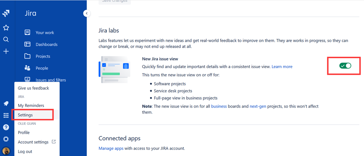This screenshot has height=156, width=364.
Task: Click the Connected apps heading
Action: coord(120,139)
